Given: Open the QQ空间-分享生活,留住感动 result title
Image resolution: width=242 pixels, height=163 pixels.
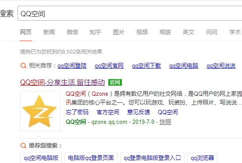Looking at the screenshot, I should click(x=63, y=82).
